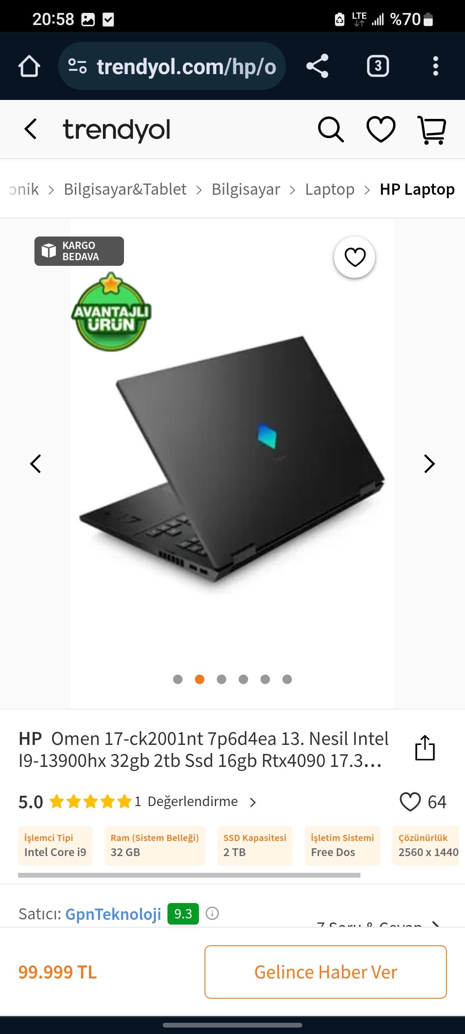The height and width of the screenshot is (1034, 465).
Task: Tap the product share icon beside the title
Action: coord(425,748)
